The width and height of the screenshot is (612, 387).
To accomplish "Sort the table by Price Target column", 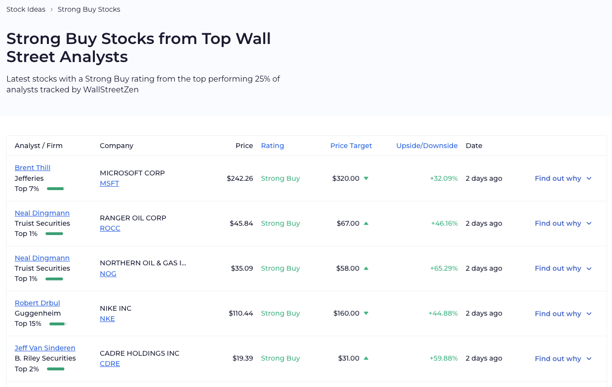I will tap(351, 145).
